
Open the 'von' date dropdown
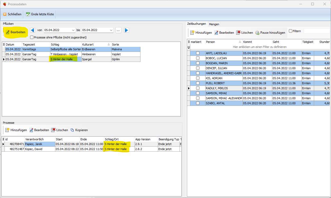(73, 30)
